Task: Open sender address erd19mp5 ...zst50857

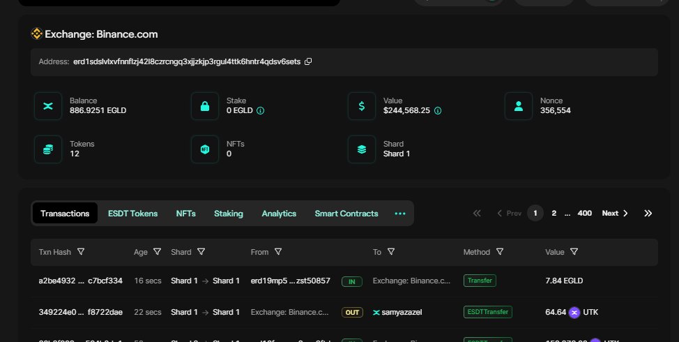Action: 290,281
